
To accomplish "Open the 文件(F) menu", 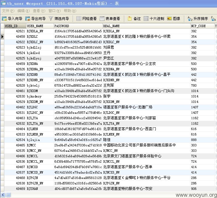I will coord(8,11).
